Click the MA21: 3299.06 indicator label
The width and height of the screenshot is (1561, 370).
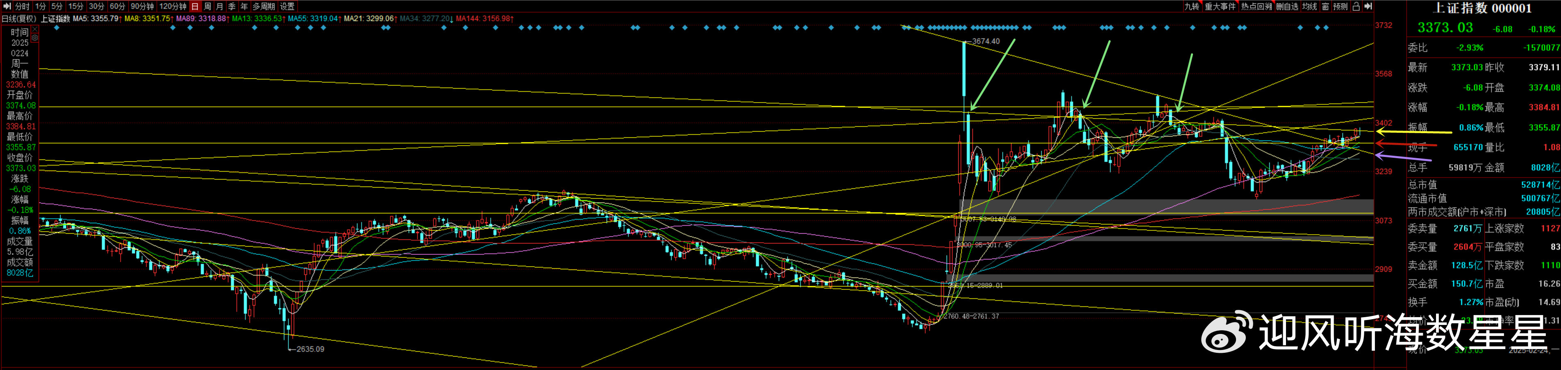[x=370, y=19]
